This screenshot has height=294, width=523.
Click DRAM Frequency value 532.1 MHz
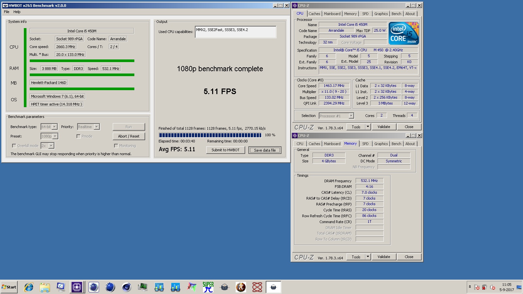click(369, 181)
